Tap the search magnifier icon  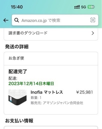coord(17,20)
